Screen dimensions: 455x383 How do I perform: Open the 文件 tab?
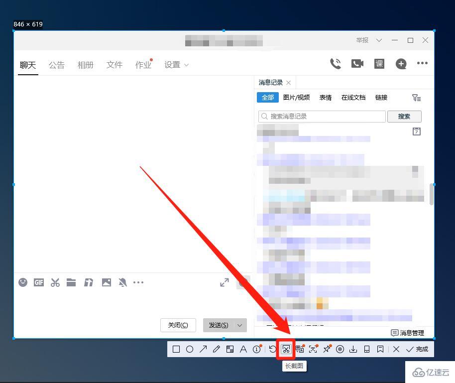(x=114, y=65)
